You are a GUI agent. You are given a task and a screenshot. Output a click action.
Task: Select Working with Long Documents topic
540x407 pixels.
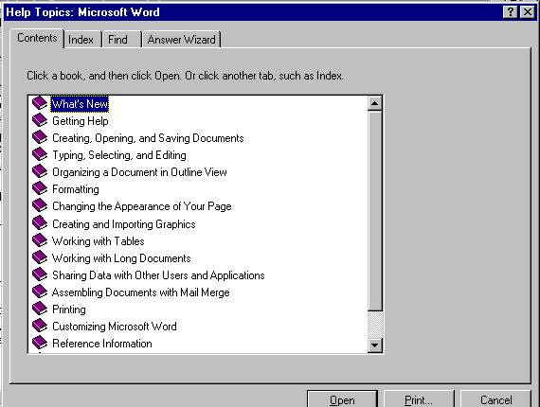point(121,258)
